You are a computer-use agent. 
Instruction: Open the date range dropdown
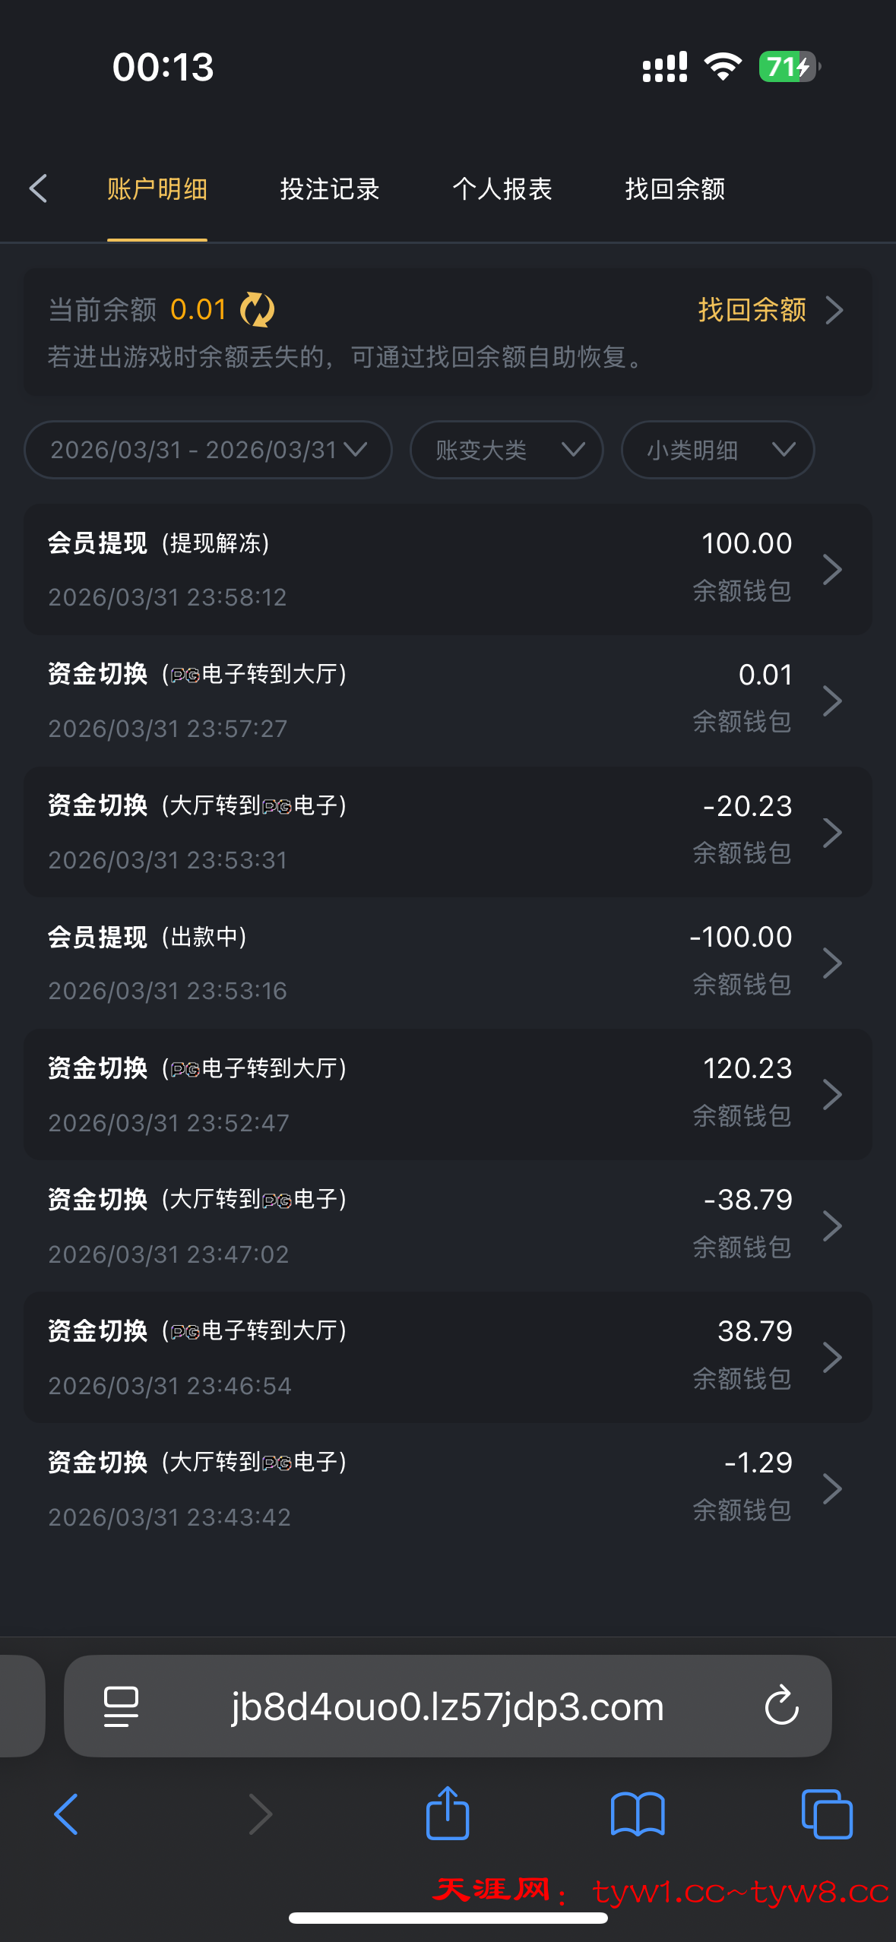(208, 450)
